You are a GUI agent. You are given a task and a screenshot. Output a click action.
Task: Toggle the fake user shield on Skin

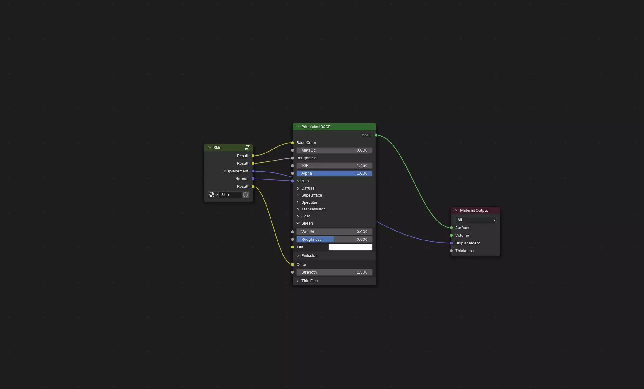coord(245,195)
